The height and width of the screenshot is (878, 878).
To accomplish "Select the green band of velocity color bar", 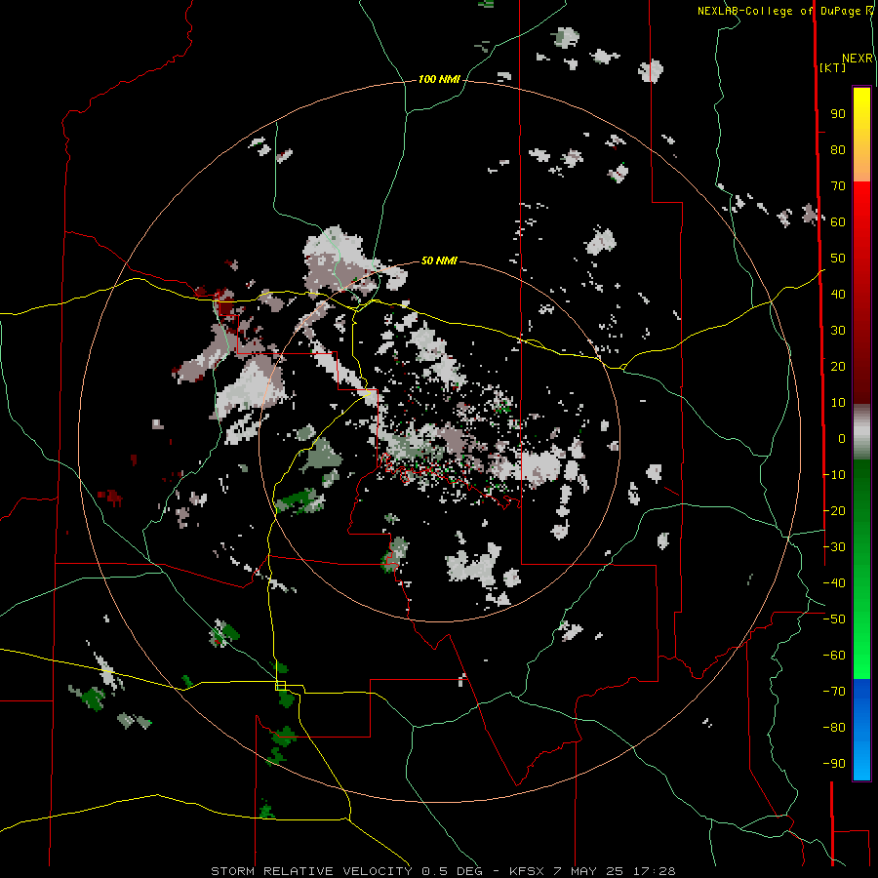I will (x=861, y=569).
